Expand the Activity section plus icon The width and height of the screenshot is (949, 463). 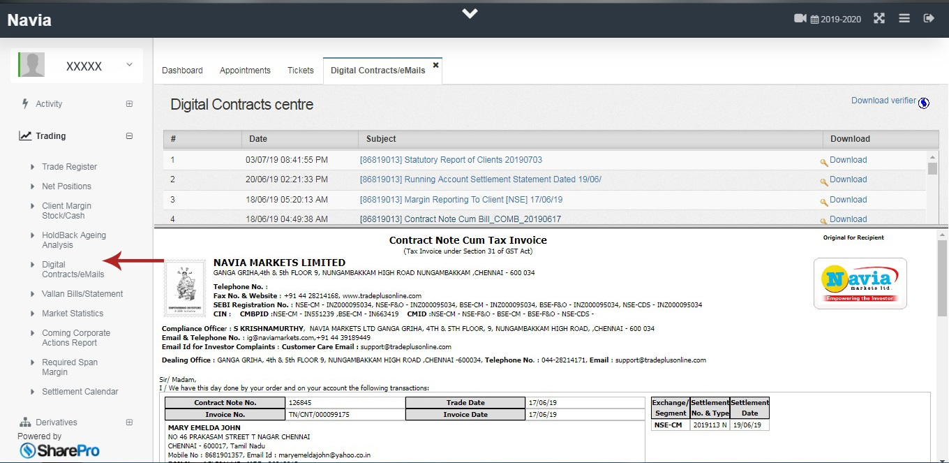129,104
